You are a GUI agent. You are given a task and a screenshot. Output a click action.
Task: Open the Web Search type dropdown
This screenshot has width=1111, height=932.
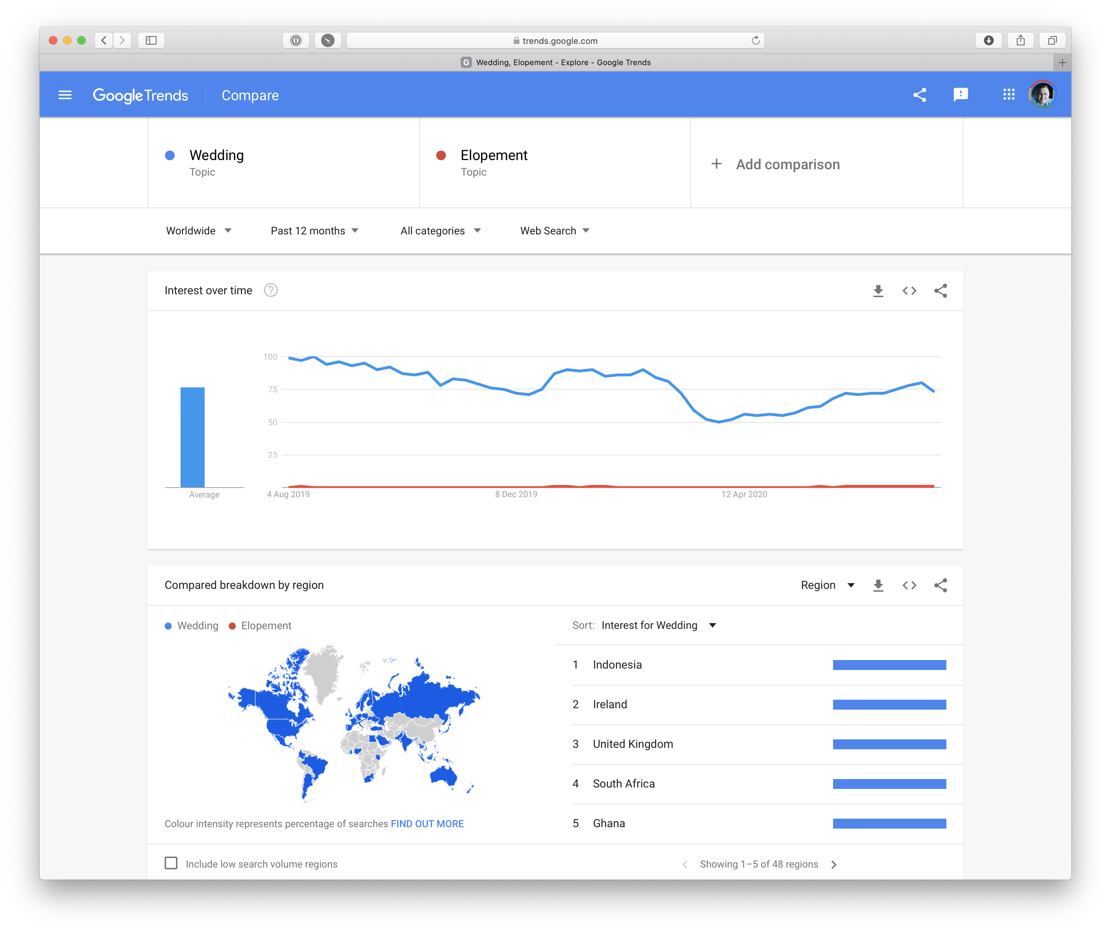(554, 231)
